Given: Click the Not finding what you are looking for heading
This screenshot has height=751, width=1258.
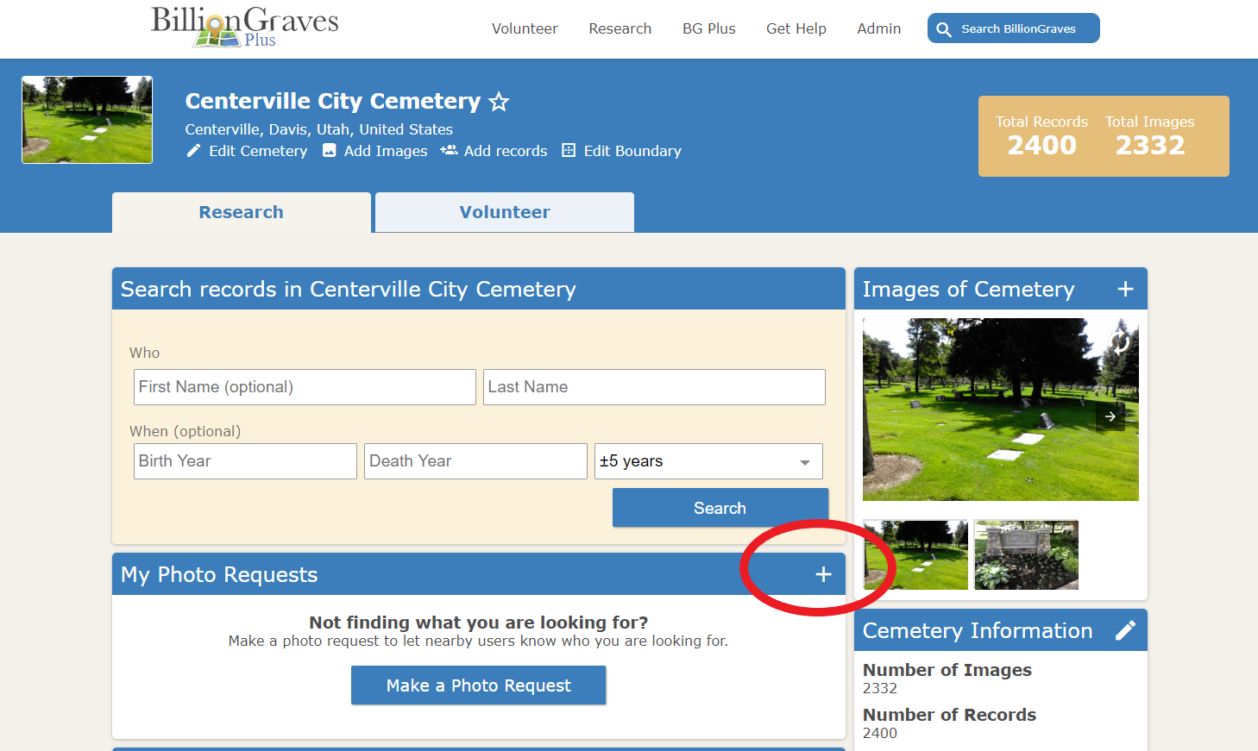Looking at the screenshot, I should [x=479, y=623].
